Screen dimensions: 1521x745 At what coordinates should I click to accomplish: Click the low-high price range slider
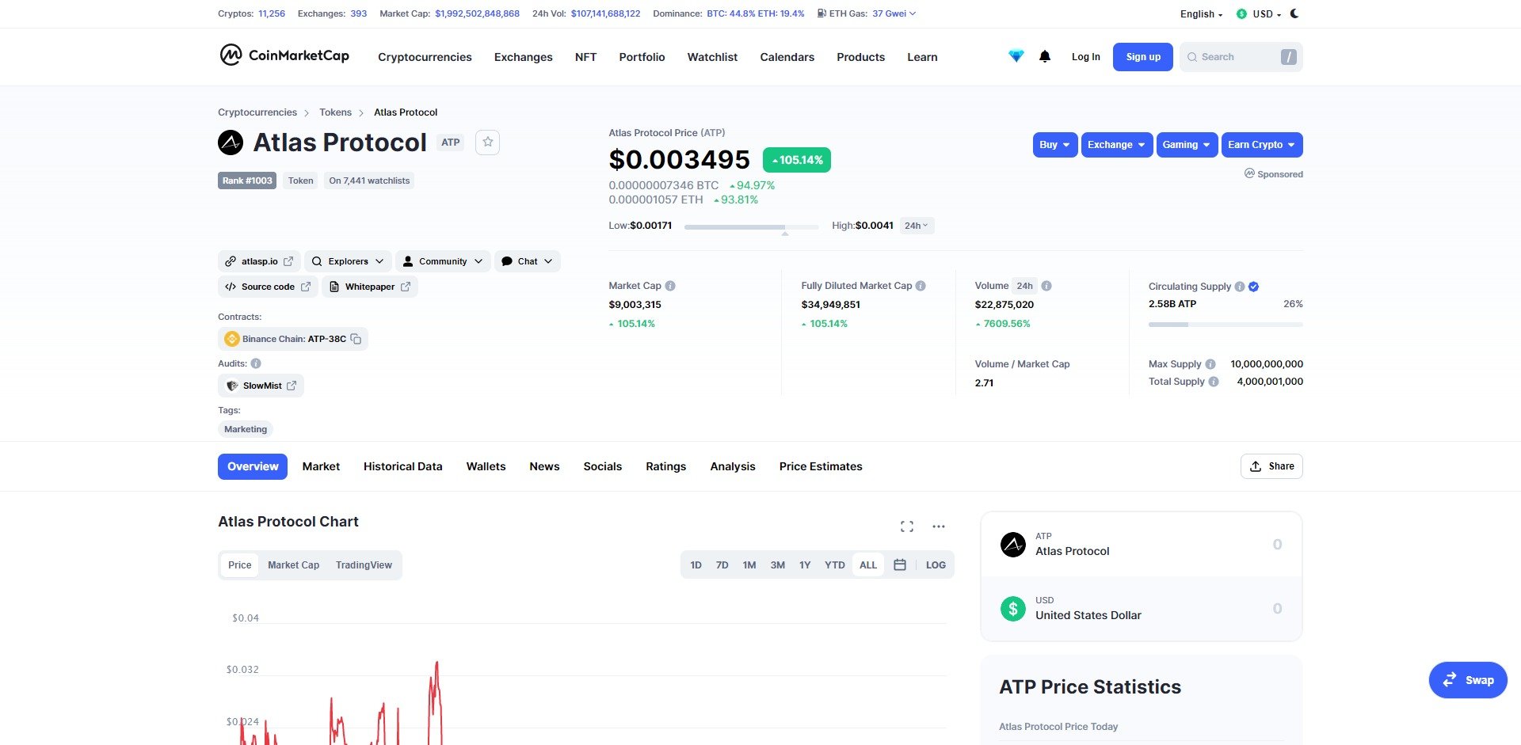coord(750,226)
